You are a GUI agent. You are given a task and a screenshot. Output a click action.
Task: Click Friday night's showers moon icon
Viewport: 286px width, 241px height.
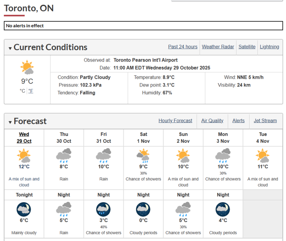pos(104,209)
